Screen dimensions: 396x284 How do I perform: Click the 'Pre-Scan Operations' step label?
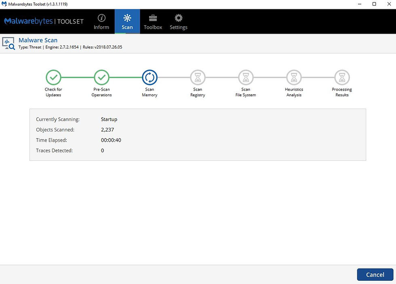click(x=101, y=92)
